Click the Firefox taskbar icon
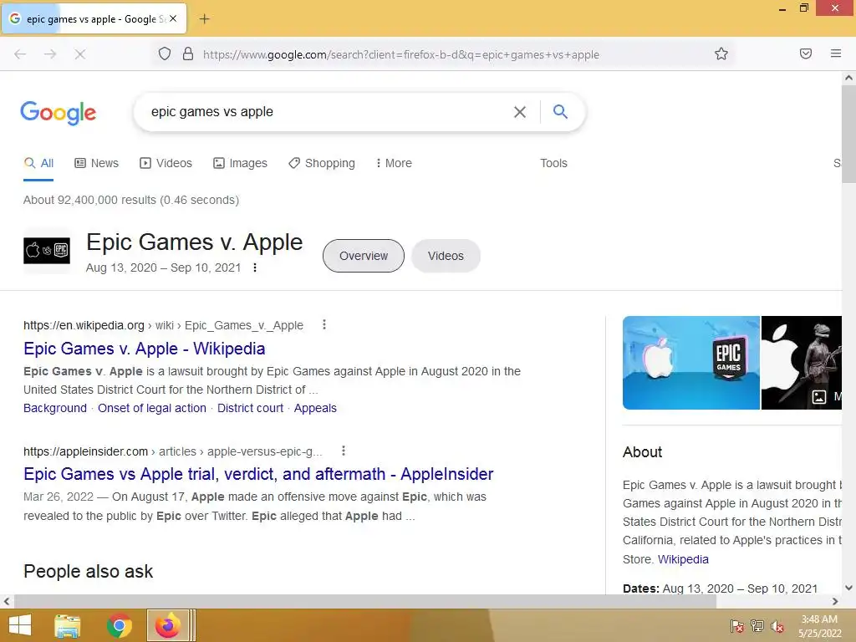Image resolution: width=856 pixels, height=642 pixels. point(168,625)
